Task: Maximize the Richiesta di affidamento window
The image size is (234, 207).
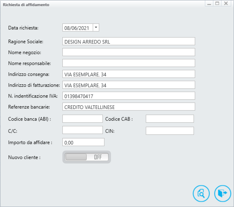Action: point(217,3)
